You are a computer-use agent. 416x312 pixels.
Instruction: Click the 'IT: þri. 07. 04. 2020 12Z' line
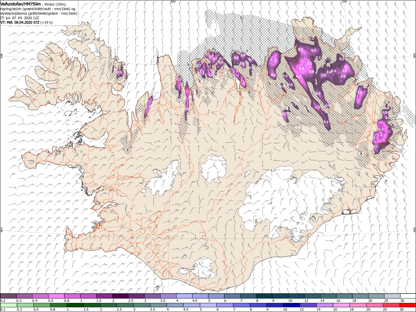tap(19, 18)
